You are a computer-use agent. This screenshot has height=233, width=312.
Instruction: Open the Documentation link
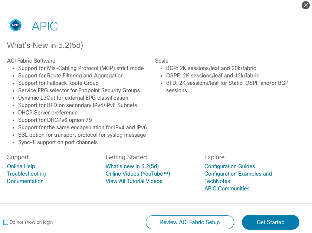tap(25, 181)
